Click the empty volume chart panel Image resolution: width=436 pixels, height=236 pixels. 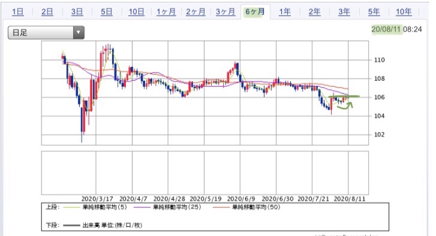pyautogui.click(x=205, y=173)
